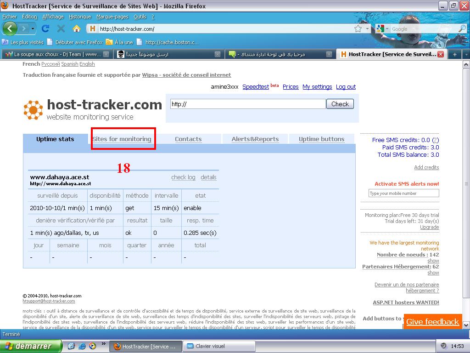Image resolution: width=470 pixels, height=353 pixels.
Task: Bookmark the page with the star icon
Action: click(358, 29)
